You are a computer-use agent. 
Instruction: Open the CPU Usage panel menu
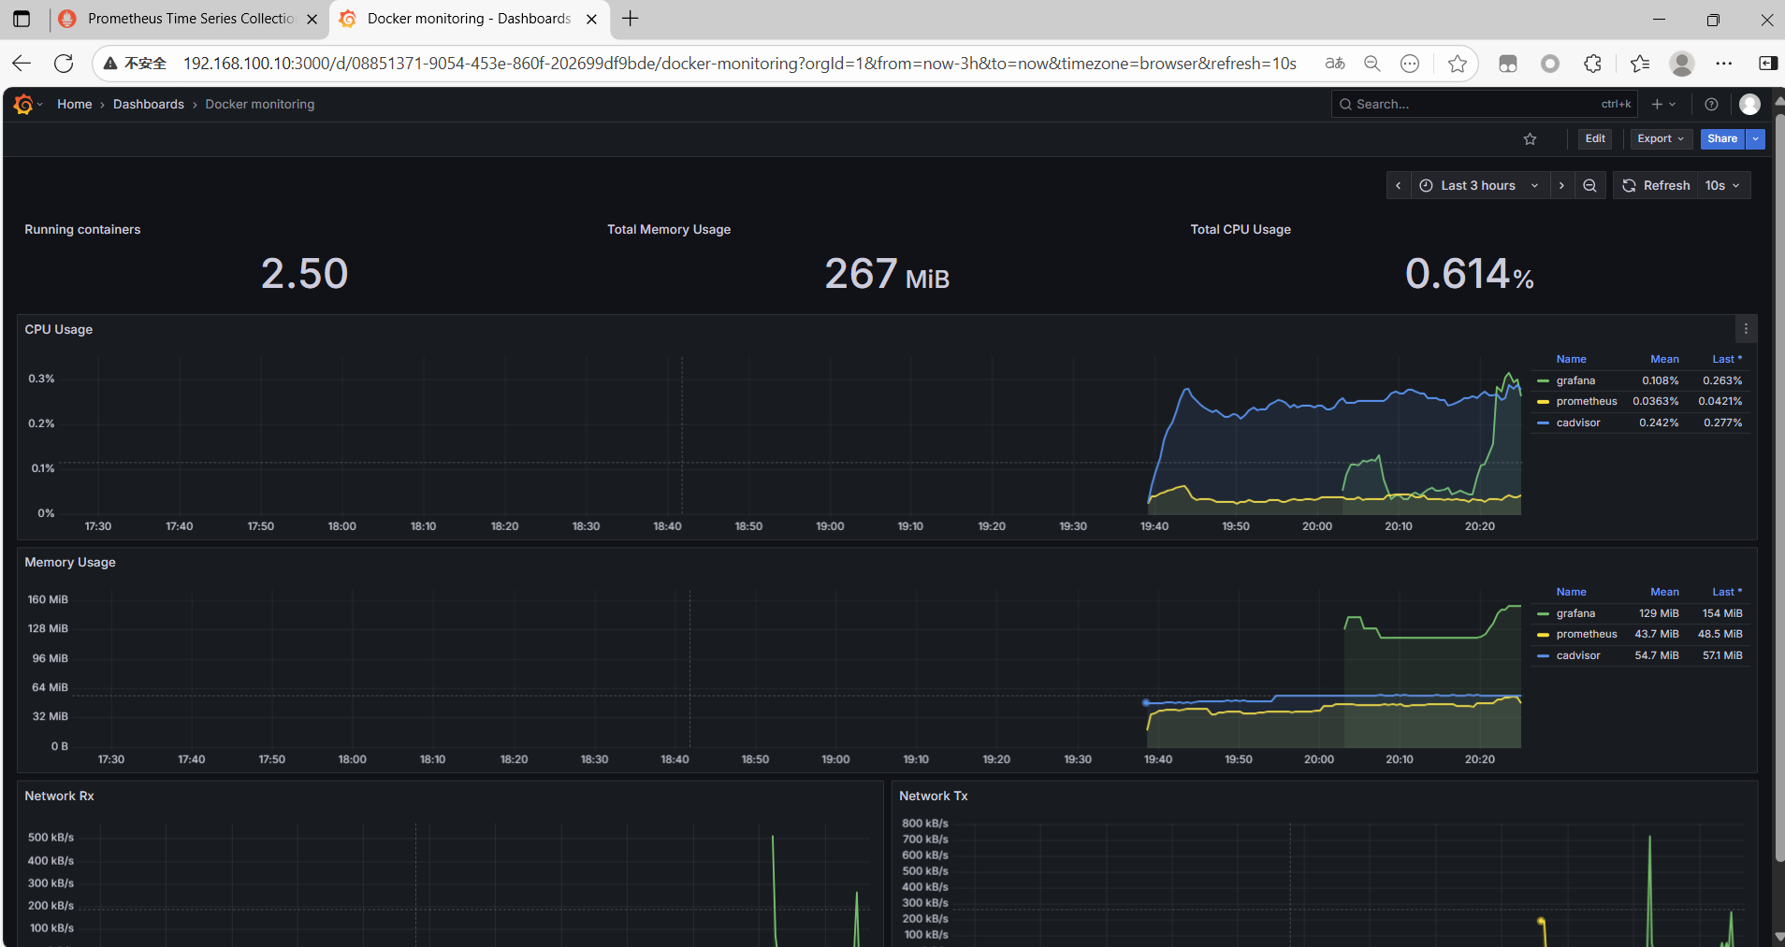[1746, 329]
